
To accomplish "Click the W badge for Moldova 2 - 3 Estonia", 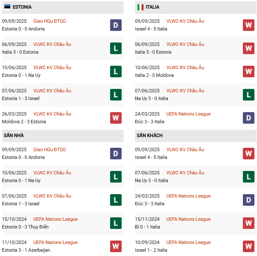I will click(x=116, y=118).
